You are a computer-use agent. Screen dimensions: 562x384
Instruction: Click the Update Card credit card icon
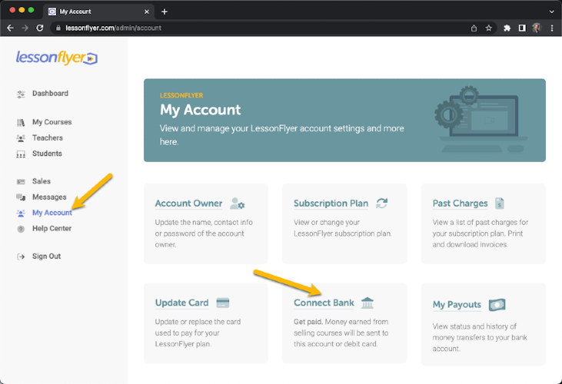(x=223, y=303)
